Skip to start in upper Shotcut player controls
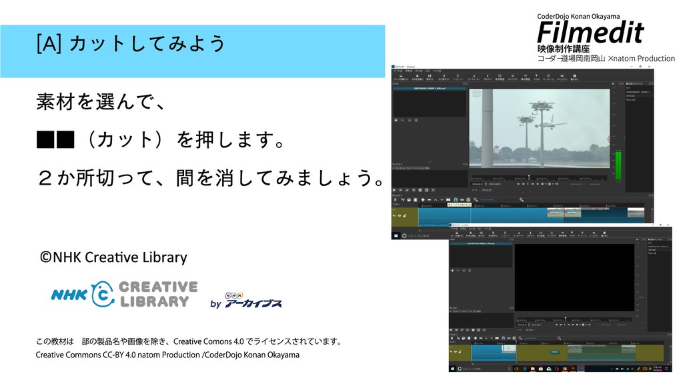The width and height of the screenshot is (683, 384). [518, 184]
